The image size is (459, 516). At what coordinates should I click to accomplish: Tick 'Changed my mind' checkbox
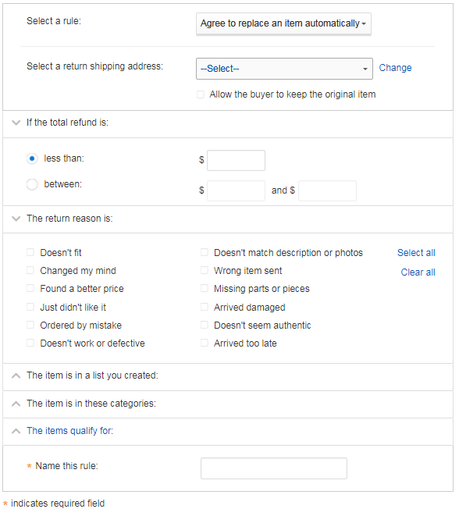[30, 271]
